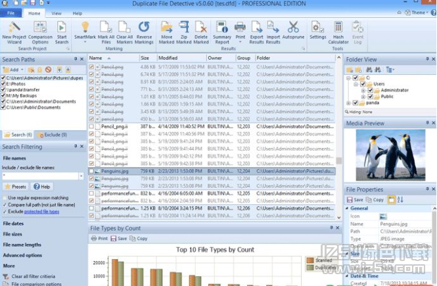Switch to the Exclude (9) tab
Viewport: 437px width, 286px height.
(x=52, y=135)
